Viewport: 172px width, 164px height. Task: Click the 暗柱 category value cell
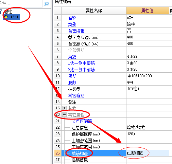click(x=148, y=24)
